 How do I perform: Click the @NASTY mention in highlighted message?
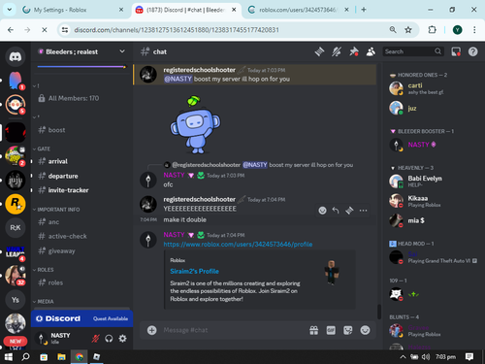click(178, 79)
